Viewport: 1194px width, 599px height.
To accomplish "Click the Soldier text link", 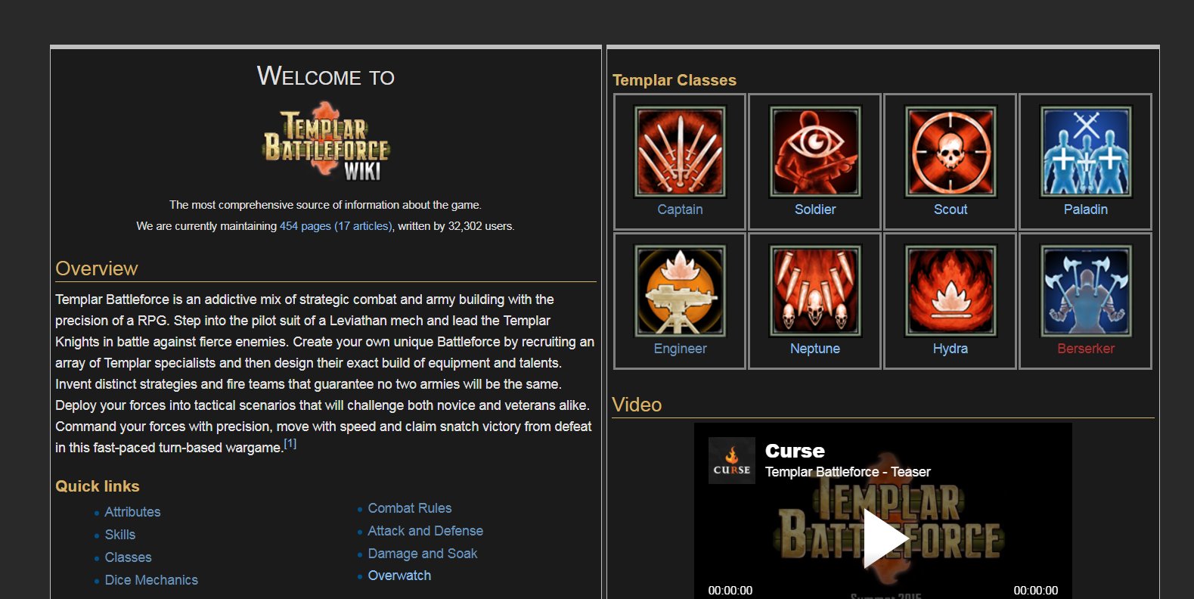I will coord(815,209).
